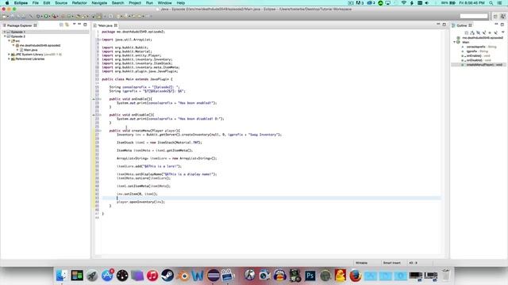Open Steam from the Dock
The height and width of the screenshot is (285, 508).
click(167, 275)
